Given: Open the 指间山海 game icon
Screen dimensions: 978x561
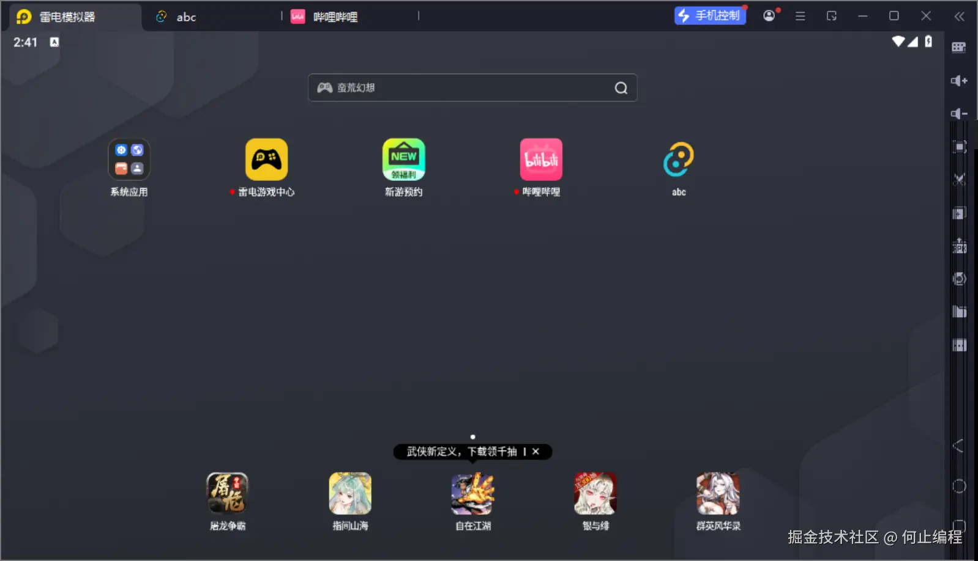Looking at the screenshot, I should tap(350, 493).
